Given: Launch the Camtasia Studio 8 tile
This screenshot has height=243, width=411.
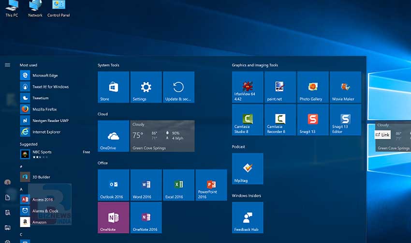Looking at the screenshot, I should 248,120.
